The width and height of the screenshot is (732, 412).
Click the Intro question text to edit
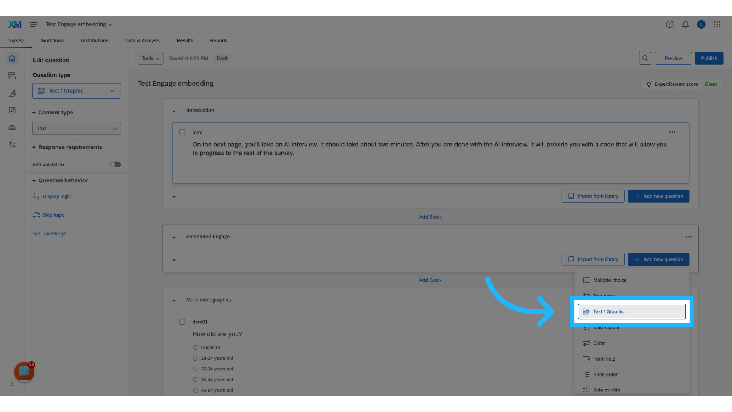(429, 149)
